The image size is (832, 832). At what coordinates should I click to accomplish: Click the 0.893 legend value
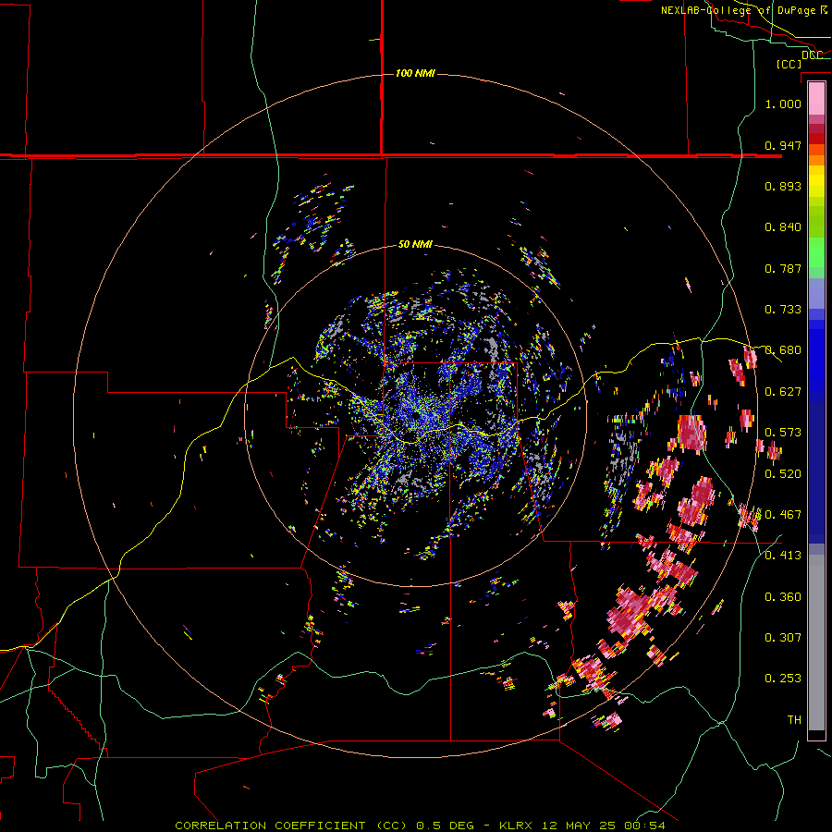pyautogui.click(x=783, y=186)
